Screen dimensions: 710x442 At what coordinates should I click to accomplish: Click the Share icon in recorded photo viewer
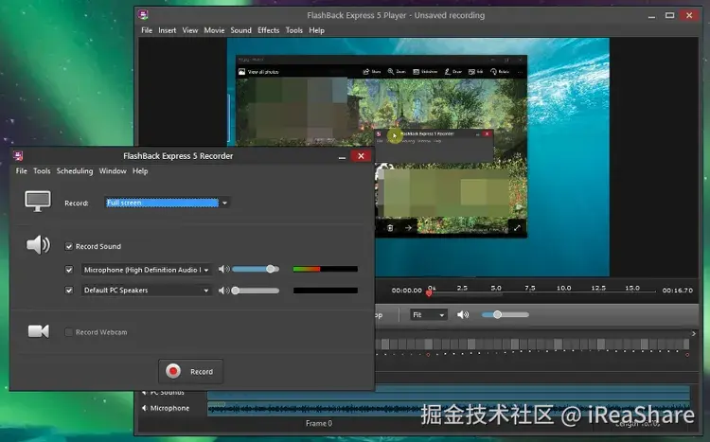[366, 72]
